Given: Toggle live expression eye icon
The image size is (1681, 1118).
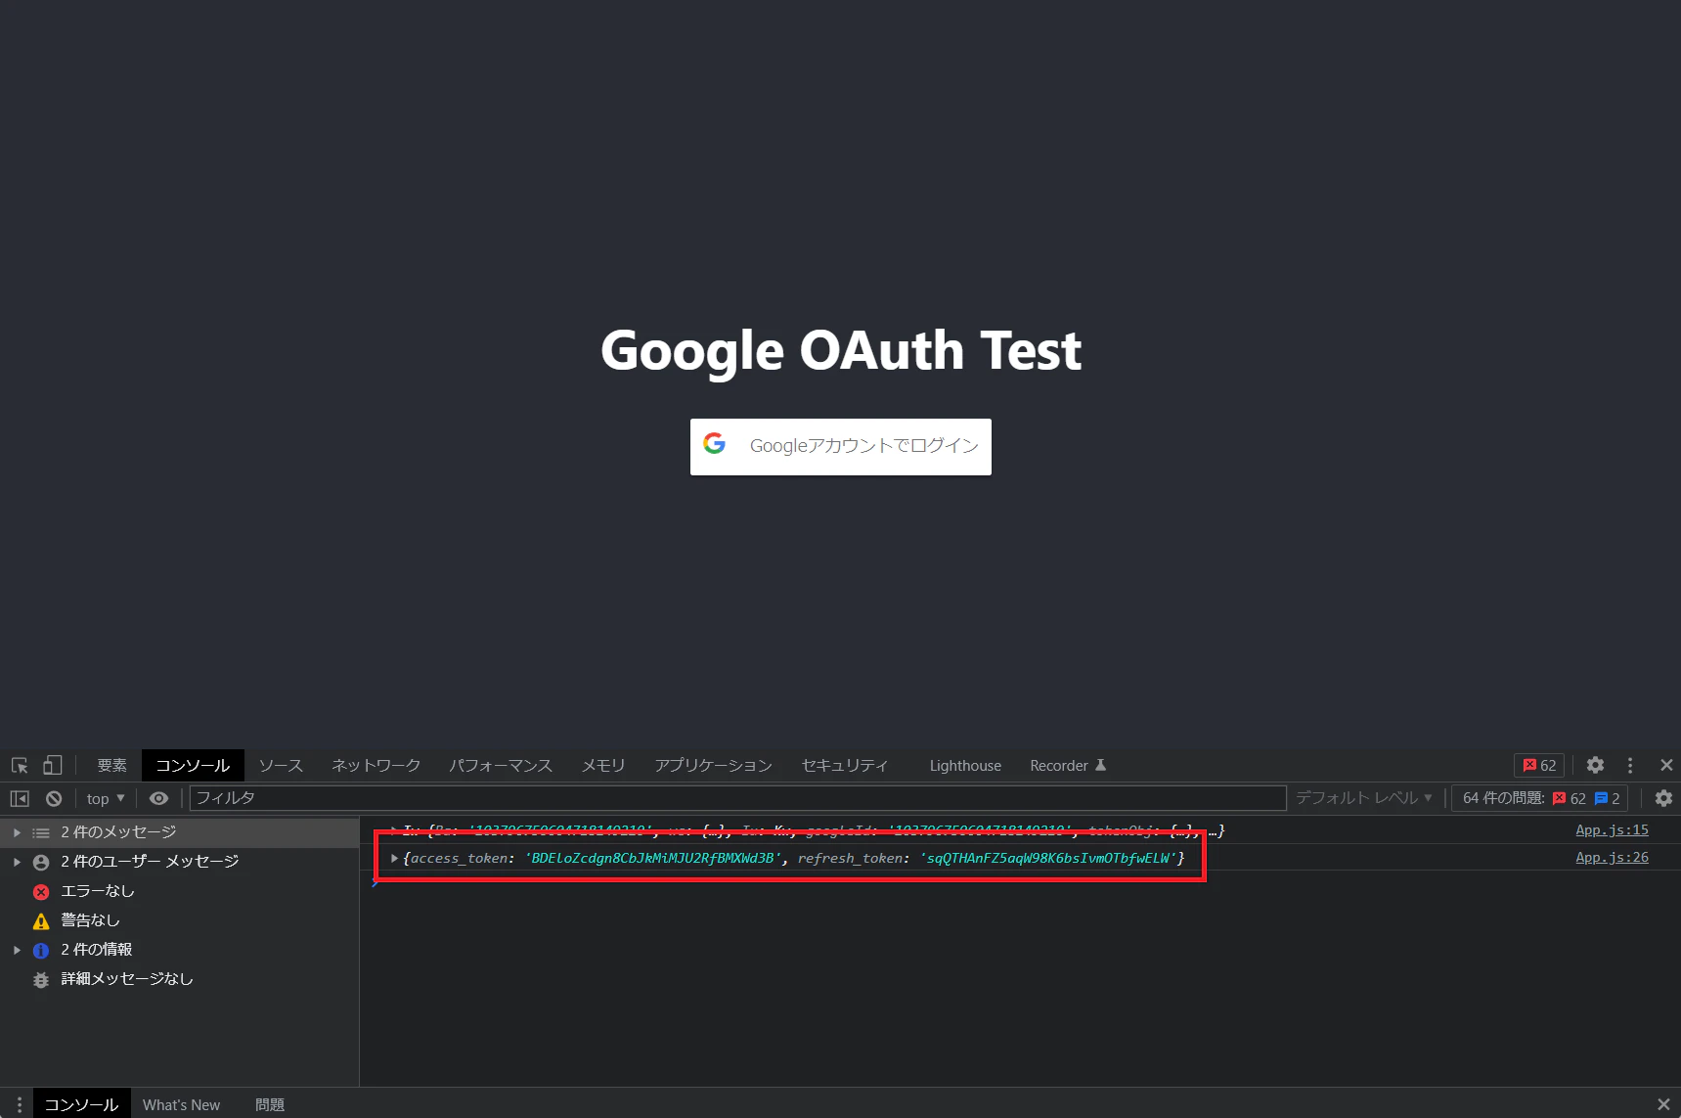Looking at the screenshot, I should pyautogui.click(x=158, y=798).
